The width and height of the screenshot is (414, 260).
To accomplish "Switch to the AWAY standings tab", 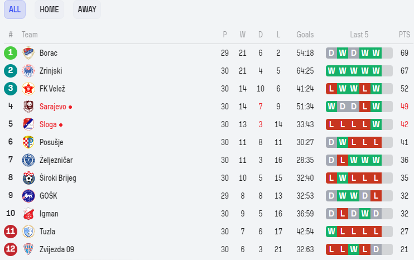I will tap(86, 9).
